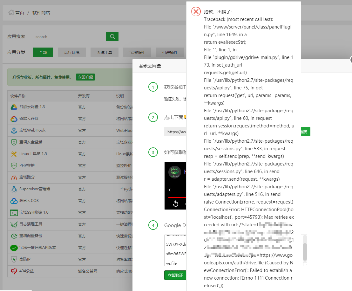This screenshot has width=352, height=291.
Task: Click the 软件商店 breadcrumb text
Action: [x=41, y=13]
